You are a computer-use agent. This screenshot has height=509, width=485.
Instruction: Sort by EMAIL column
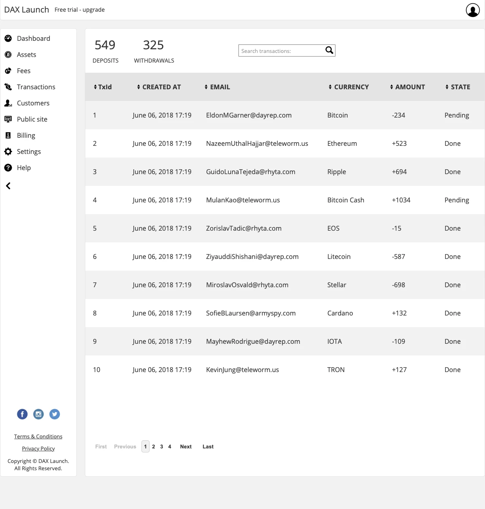(217, 87)
